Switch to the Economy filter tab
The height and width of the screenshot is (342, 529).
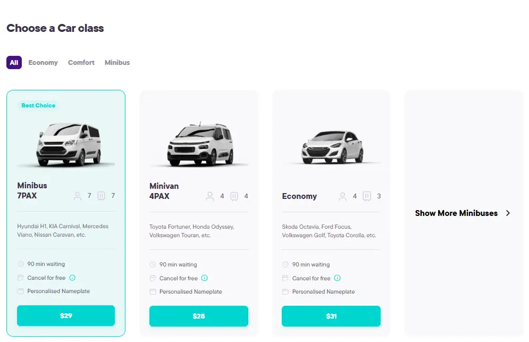tap(43, 62)
